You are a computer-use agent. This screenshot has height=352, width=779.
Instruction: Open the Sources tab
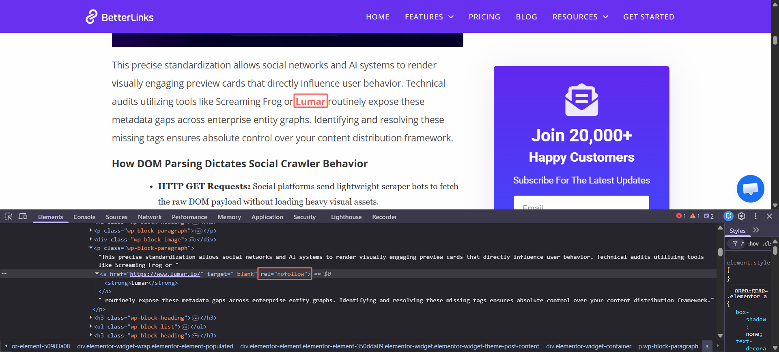click(x=116, y=217)
